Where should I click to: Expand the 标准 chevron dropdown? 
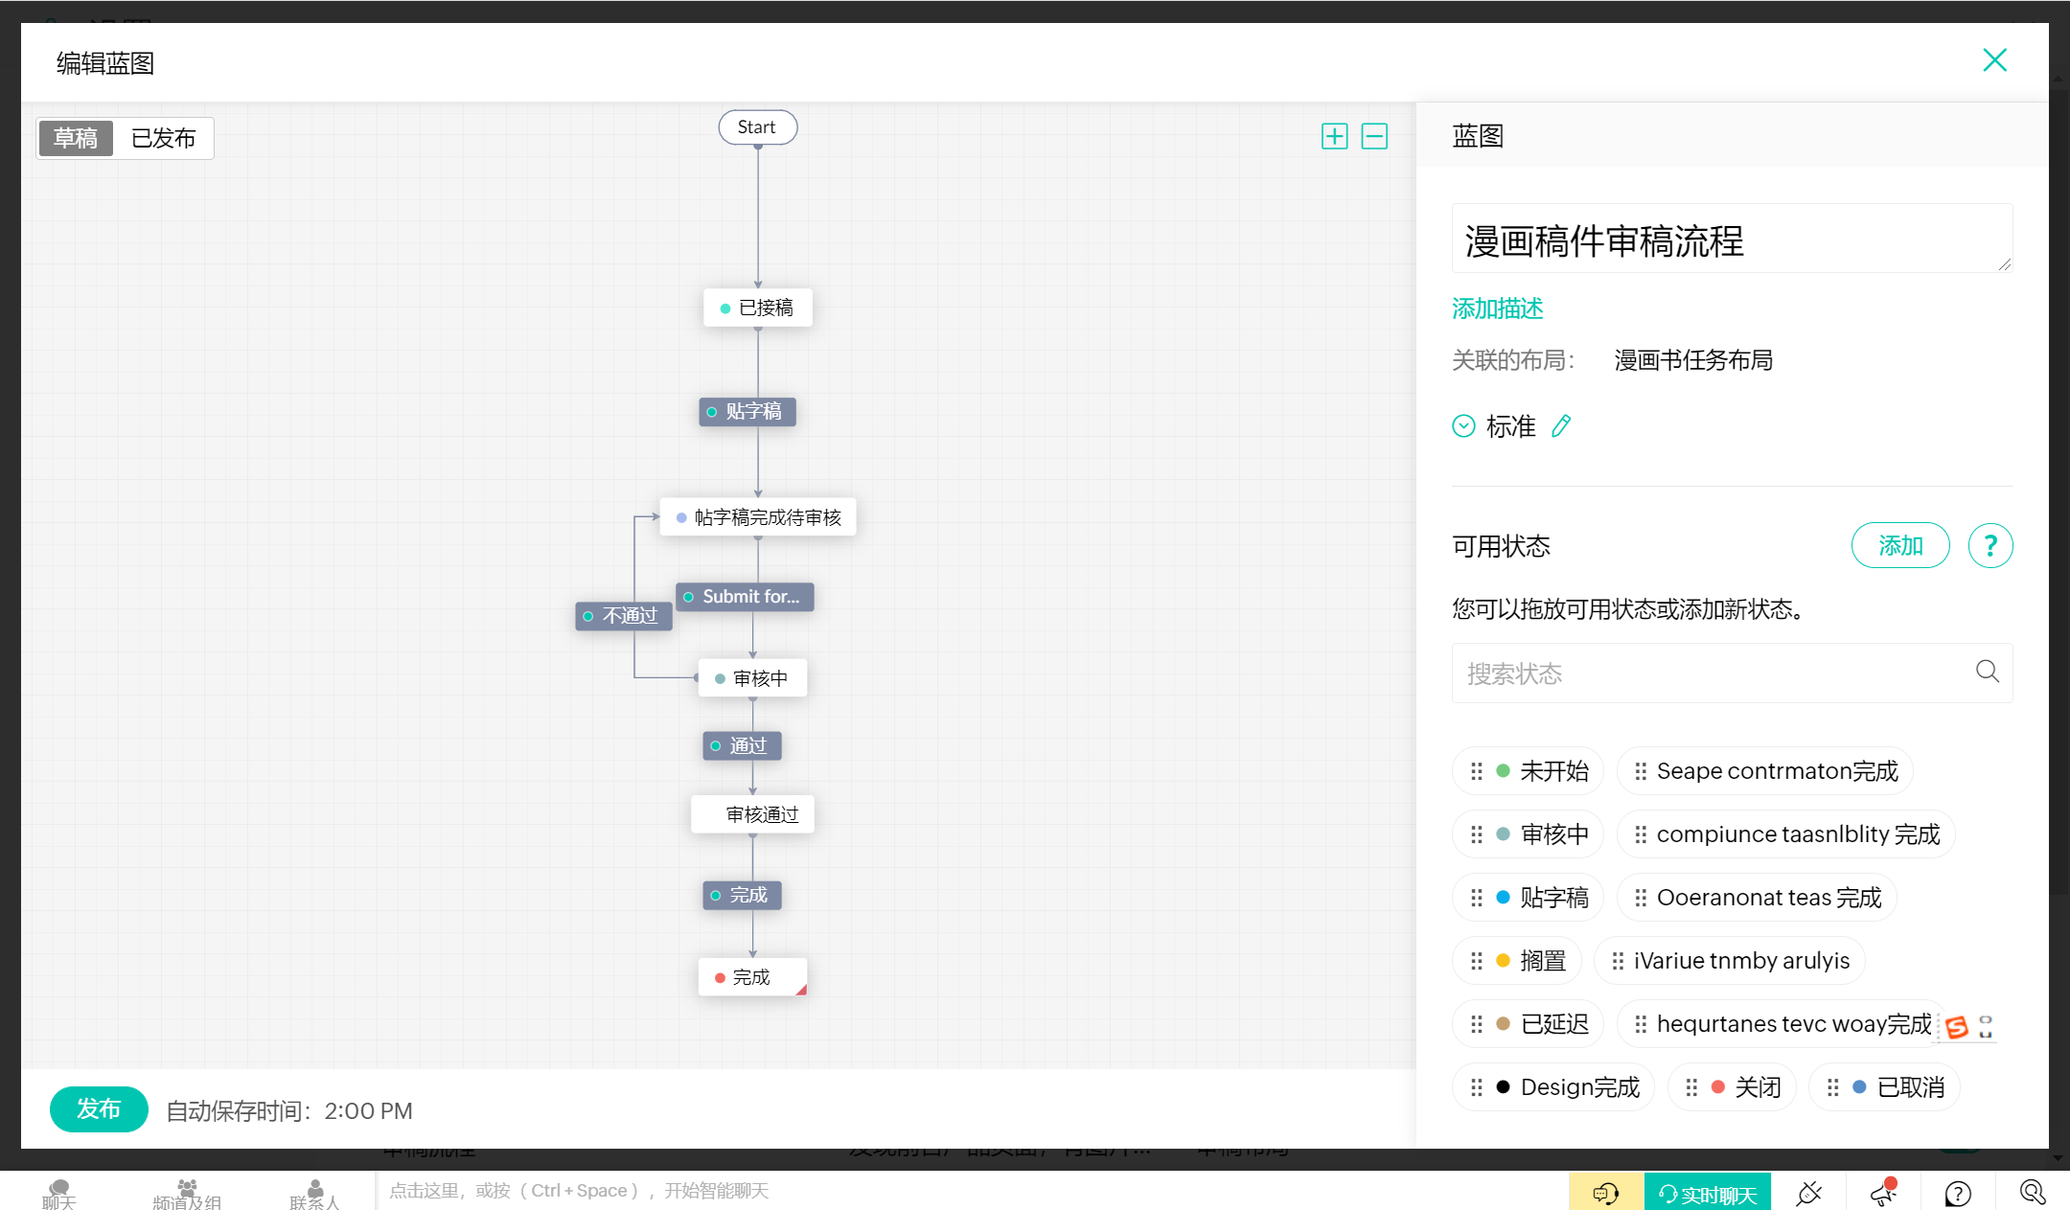point(1463,425)
